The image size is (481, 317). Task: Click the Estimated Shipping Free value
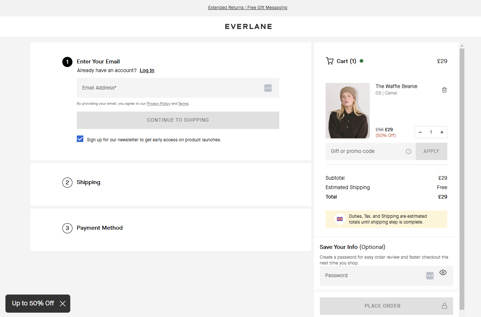pos(442,187)
